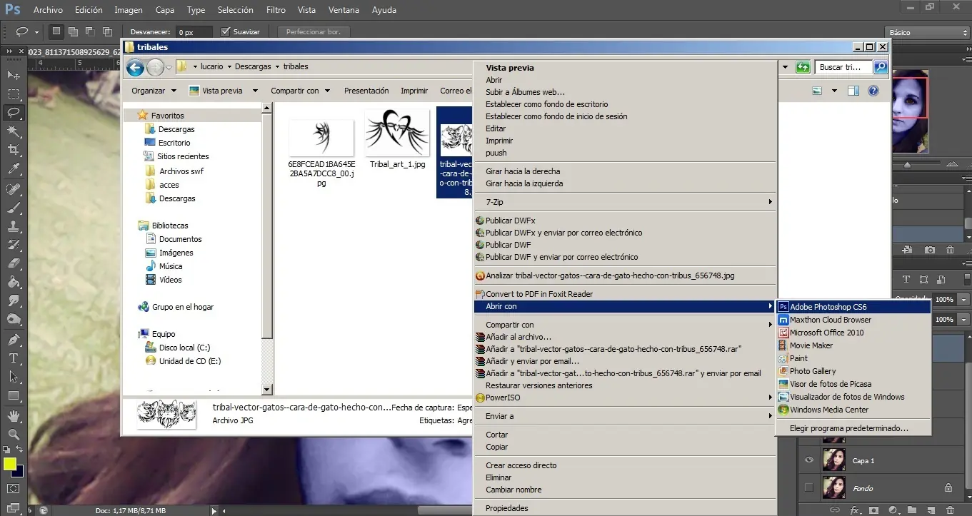Open the Básico workspace dropdown
This screenshot has height=516, width=972.
tap(927, 32)
